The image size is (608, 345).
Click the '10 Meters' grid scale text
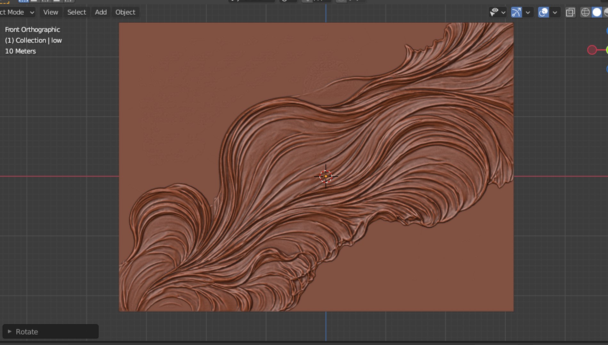point(20,51)
